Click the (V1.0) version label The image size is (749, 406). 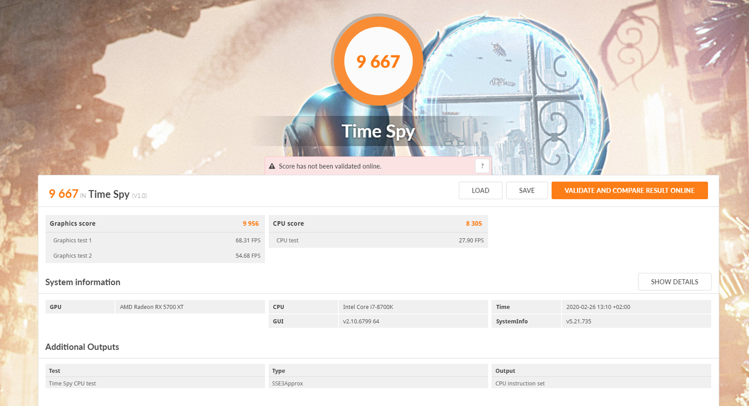pos(139,196)
